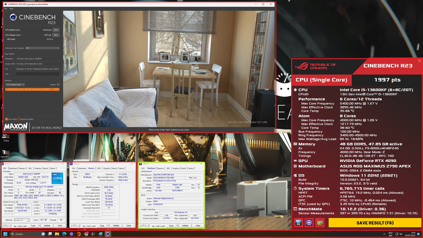This screenshot has width=423, height=238.
Task: Click SAVE RESULT (F6) button
Action: point(375,223)
